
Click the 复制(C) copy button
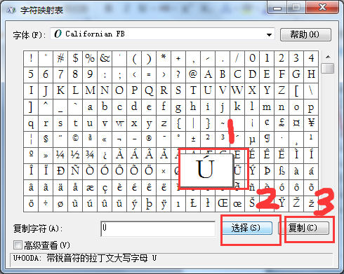[x=304, y=228]
